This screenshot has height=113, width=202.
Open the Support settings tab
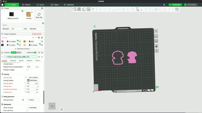point(29,61)
